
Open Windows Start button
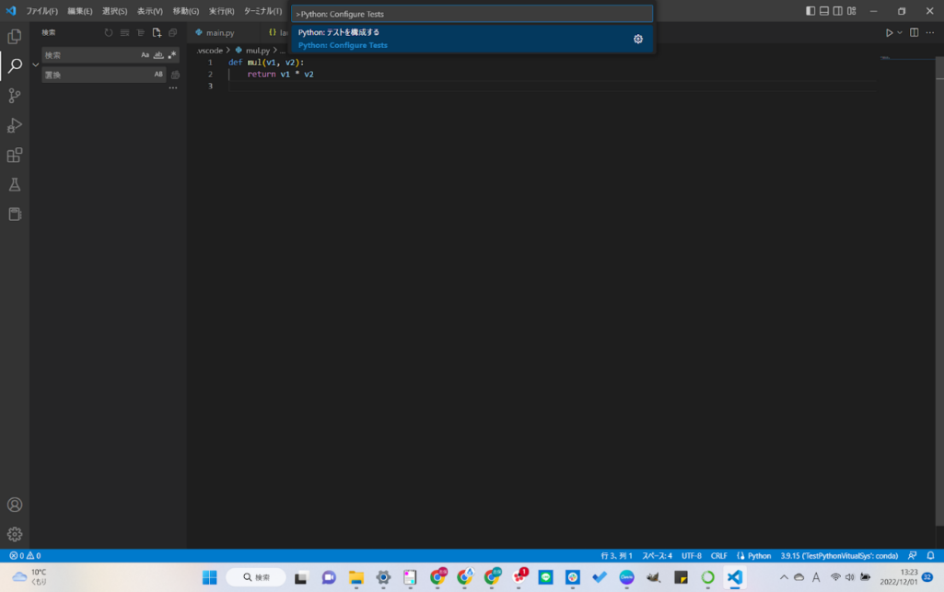(x=209, y=577)
